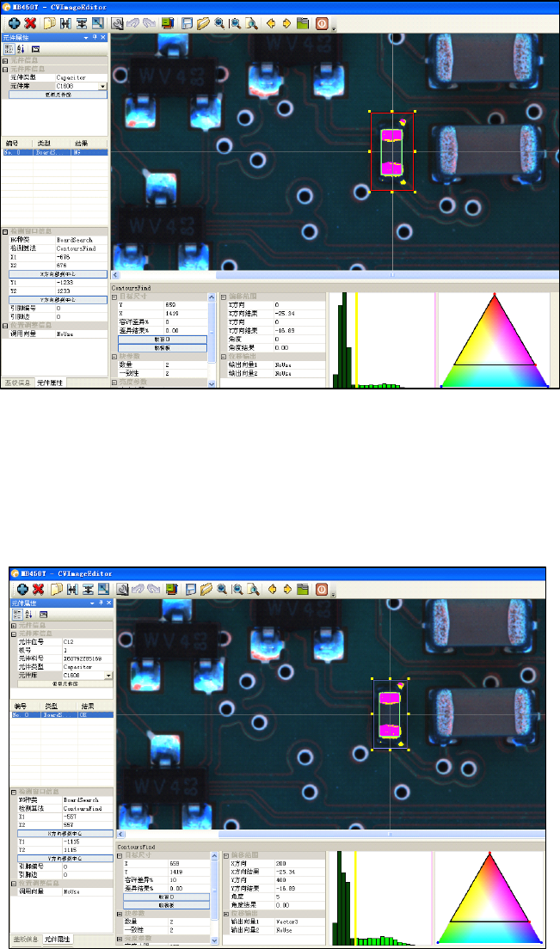560x949 pixels.
Task: Select 元件属性 tab in lower window
Action: pyautogui.click(x=58, y=940)
